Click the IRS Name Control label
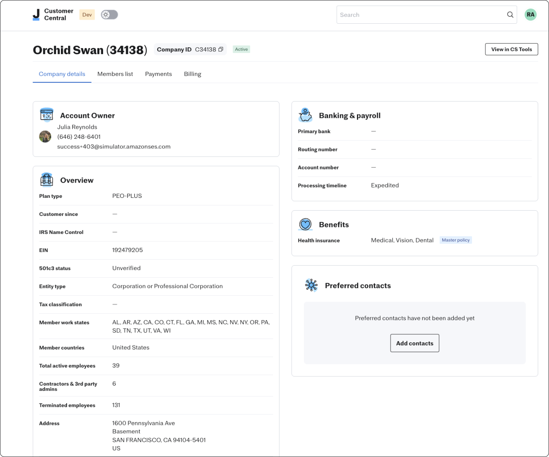The height and width of the screenshot is (457, 549). tap(61, 232)
